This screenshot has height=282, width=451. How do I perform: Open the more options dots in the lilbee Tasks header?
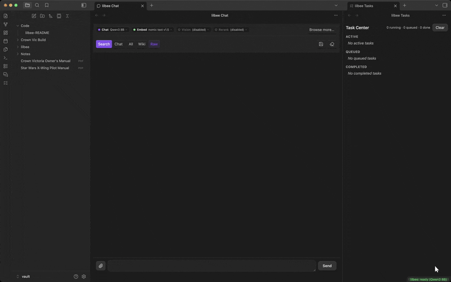click(x=444, y=15)
